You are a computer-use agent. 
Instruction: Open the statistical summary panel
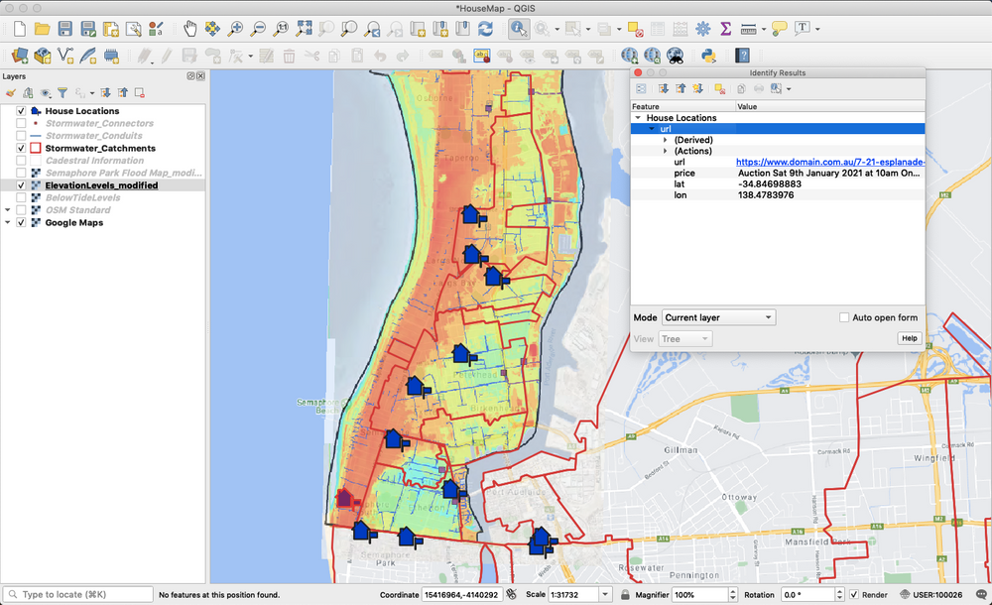click(x=725, y=29)
